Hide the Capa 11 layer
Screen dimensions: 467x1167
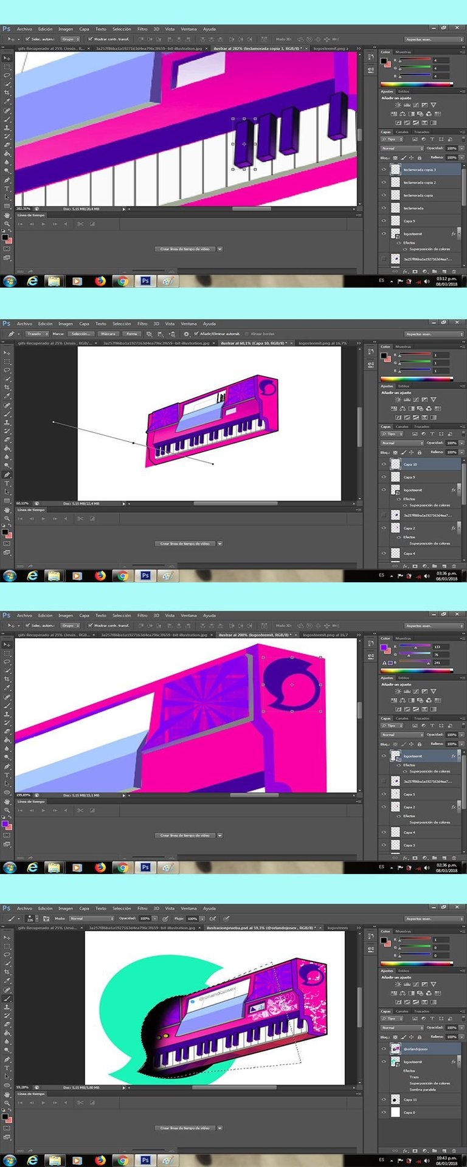point(384,1100)
